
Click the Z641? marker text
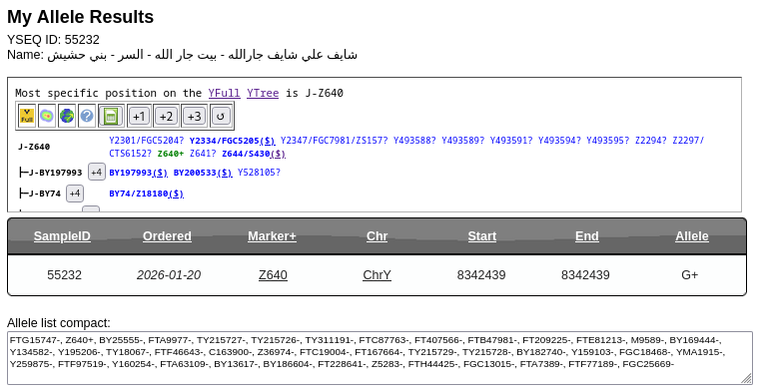[x=203, y=154]
